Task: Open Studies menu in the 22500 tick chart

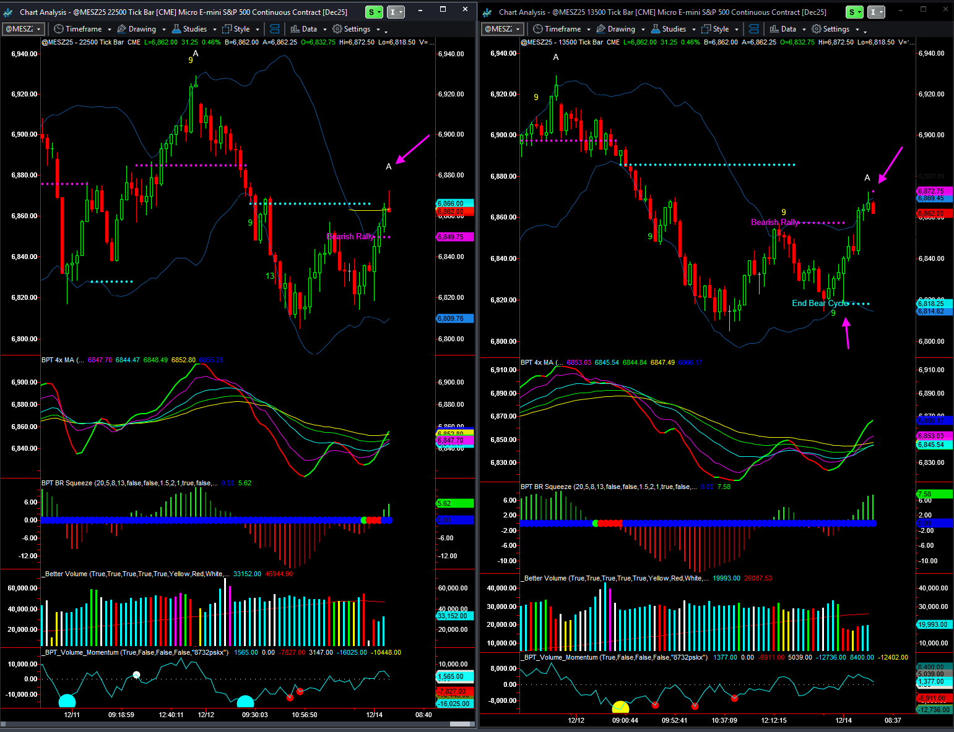Action: pos(194,29)
